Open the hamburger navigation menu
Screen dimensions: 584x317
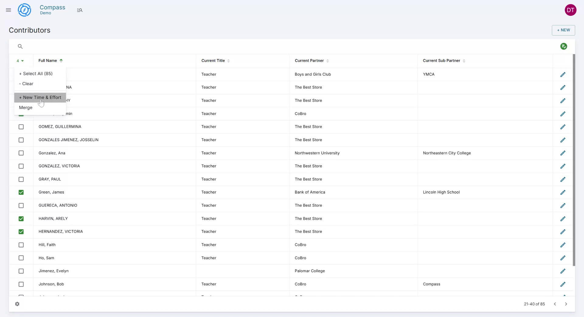(x=8, y=10)
